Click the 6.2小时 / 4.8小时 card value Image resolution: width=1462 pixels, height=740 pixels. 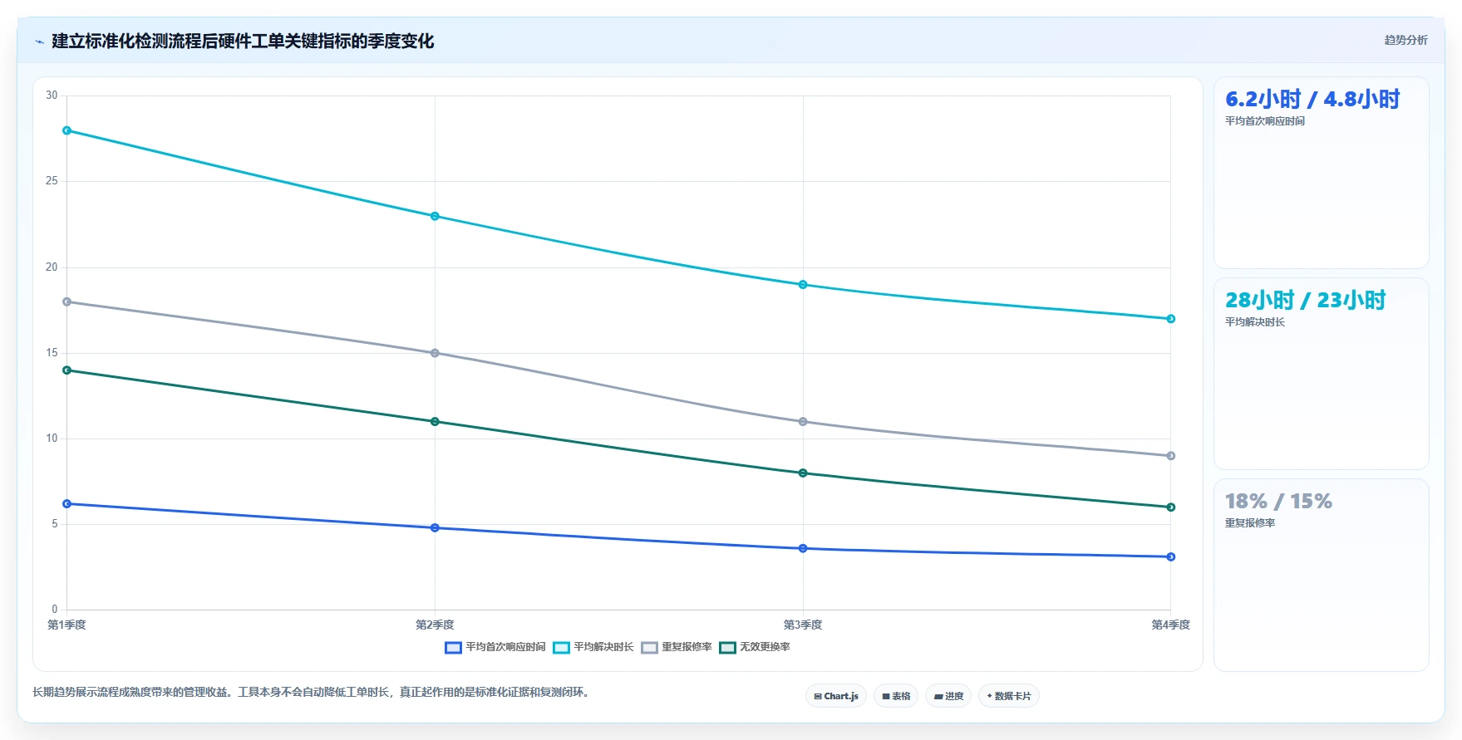1312,100
